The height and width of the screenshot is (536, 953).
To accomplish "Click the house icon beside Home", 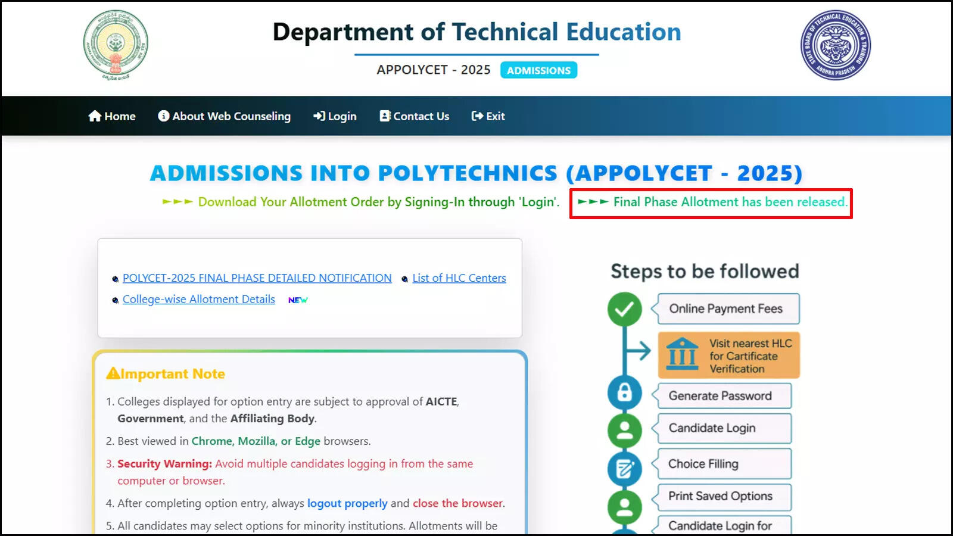I will click(x=95, y=116).
